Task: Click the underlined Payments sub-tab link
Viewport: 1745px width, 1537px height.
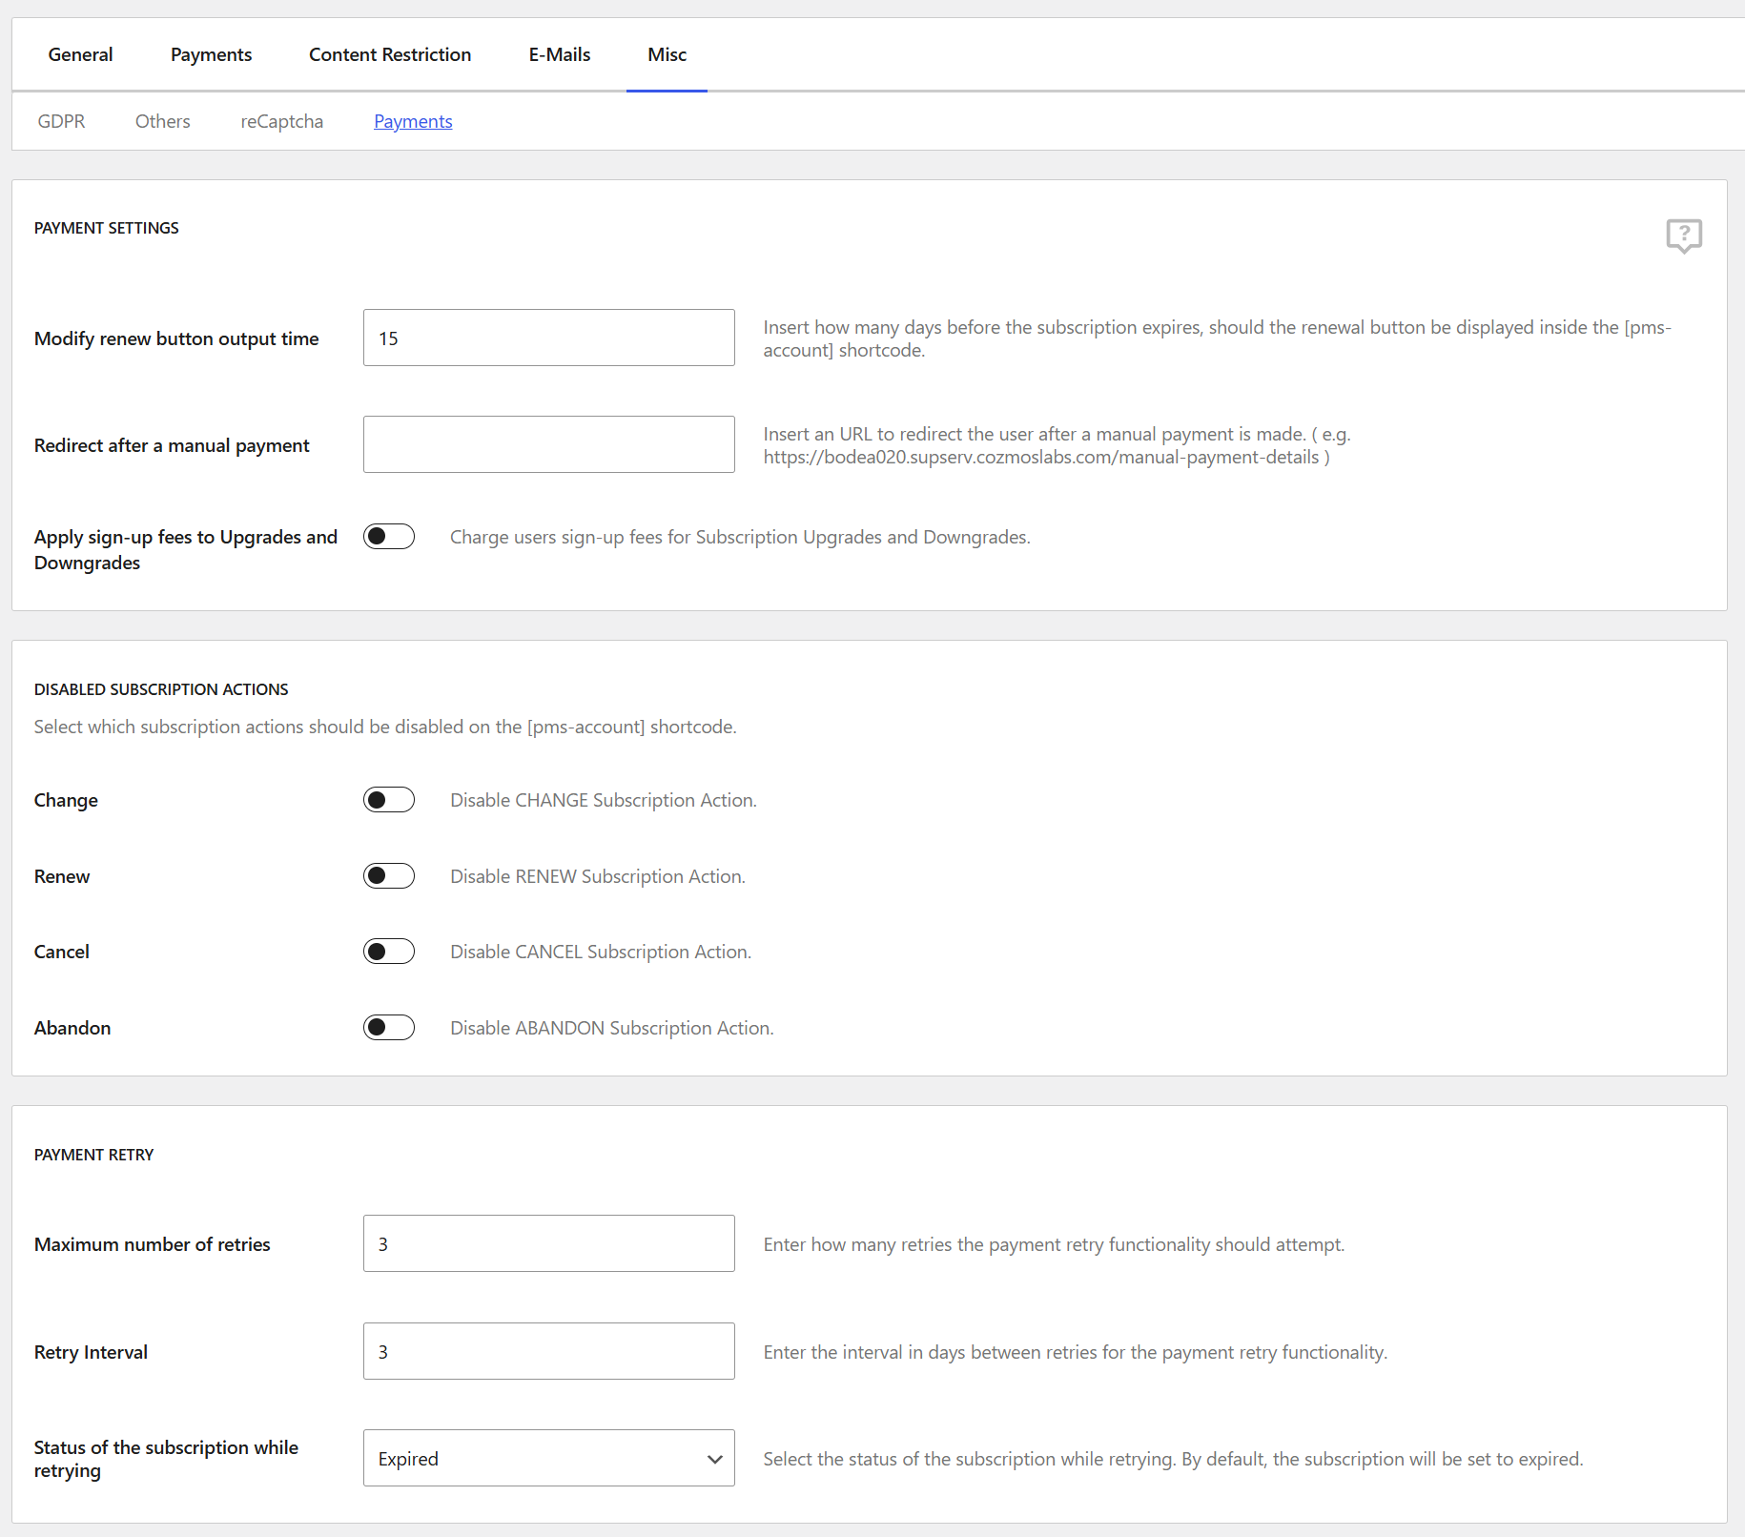Action: [413, 121]
